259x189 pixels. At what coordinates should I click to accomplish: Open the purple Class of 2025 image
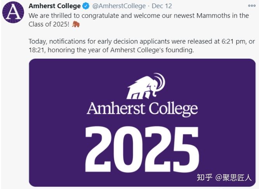pyautogui.click(x=142, y=122)
